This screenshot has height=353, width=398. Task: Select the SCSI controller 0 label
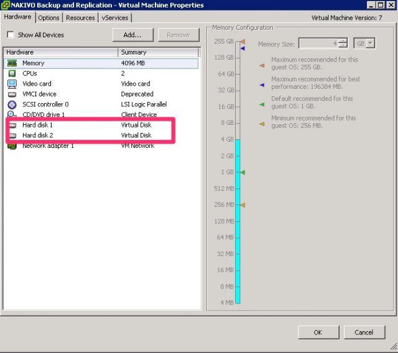click(45, 104)
